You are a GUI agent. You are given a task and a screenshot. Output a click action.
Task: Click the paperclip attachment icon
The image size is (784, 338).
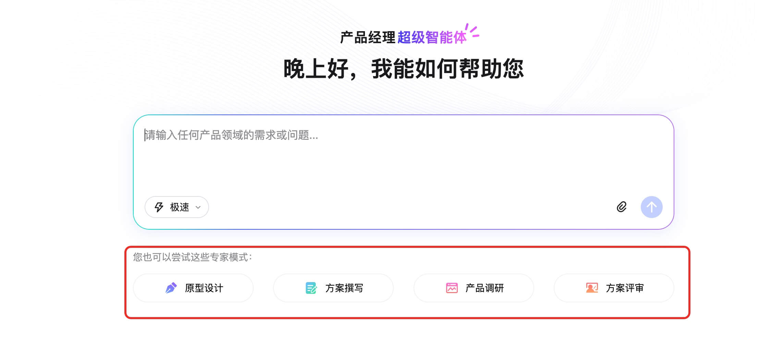point(622,207)
